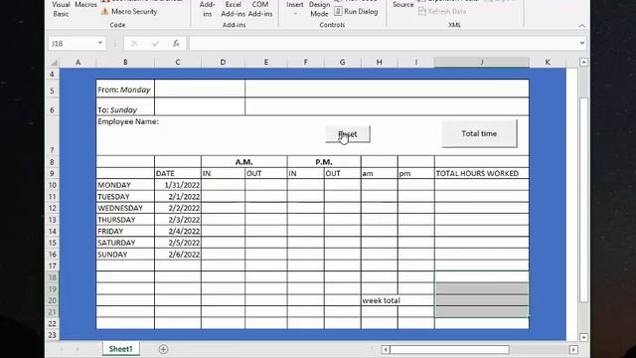The height and width of the screenshot is (358, 636).
Task: Select the SUNDAY cell
Action: [x=125, y=255]
